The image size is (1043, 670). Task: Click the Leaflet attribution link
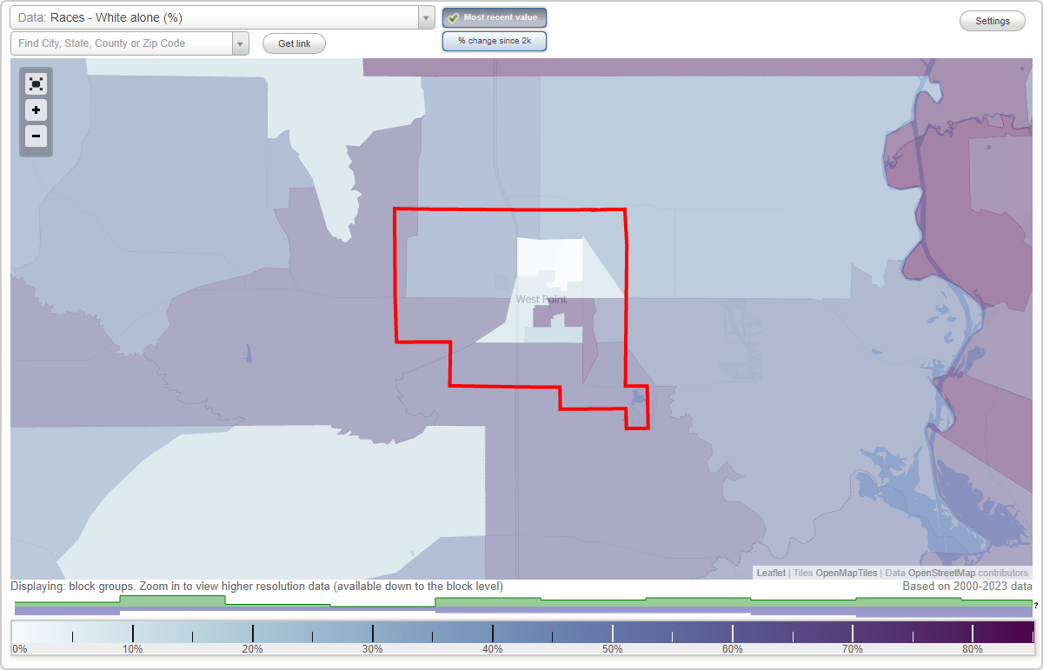click(x=770, y=573)
